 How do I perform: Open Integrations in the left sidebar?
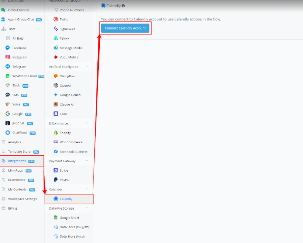[17, 161]
